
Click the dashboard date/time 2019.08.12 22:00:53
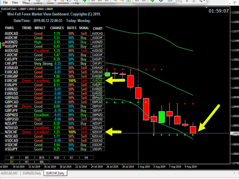pos(48,21)
